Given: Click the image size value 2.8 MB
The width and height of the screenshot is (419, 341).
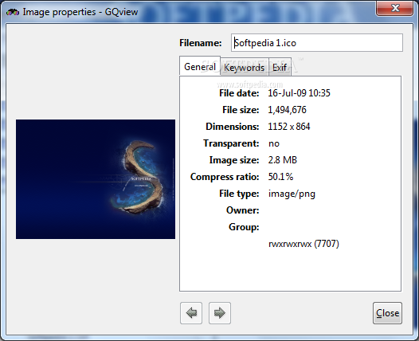Looking at the screenshot, I should (x=283, y=160).
